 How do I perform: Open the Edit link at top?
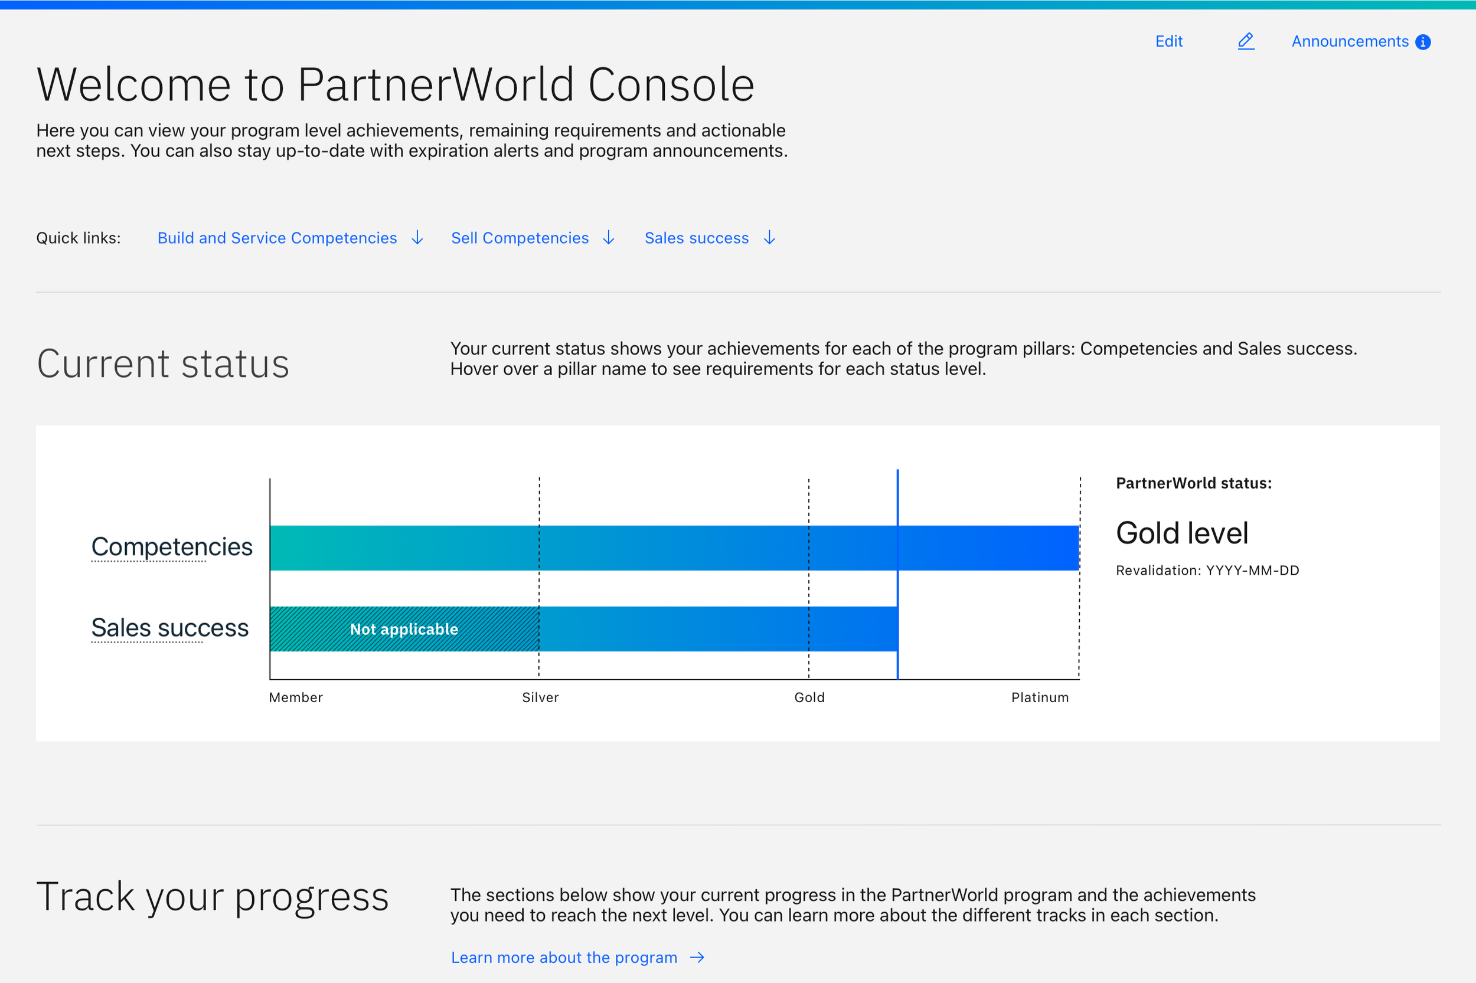pyautogui.click(x=1168, y=41)
